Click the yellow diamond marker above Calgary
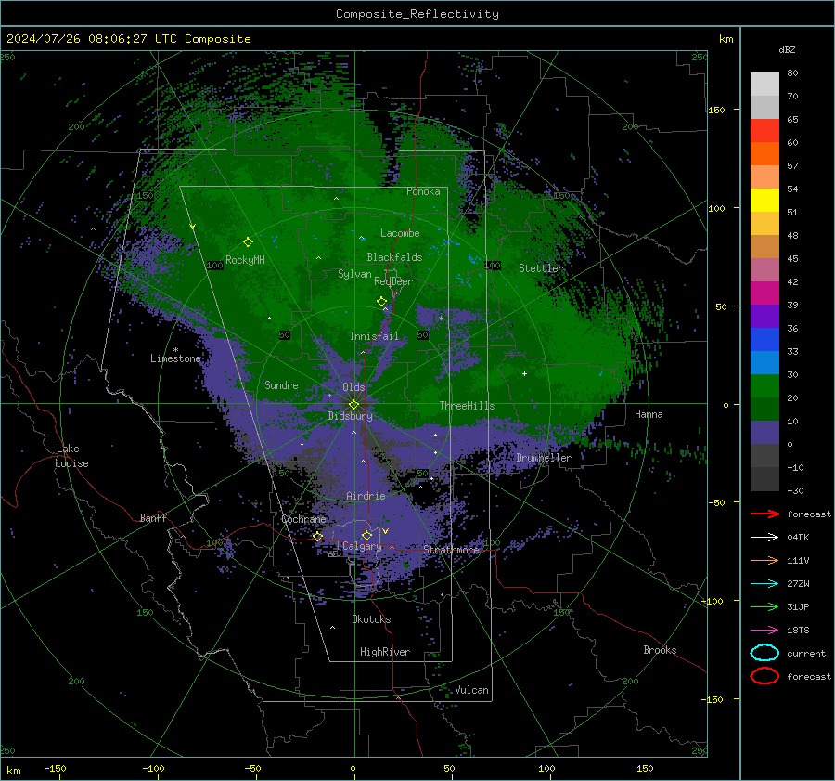This screenshot has width=835, height=781. tap(366, 535)
